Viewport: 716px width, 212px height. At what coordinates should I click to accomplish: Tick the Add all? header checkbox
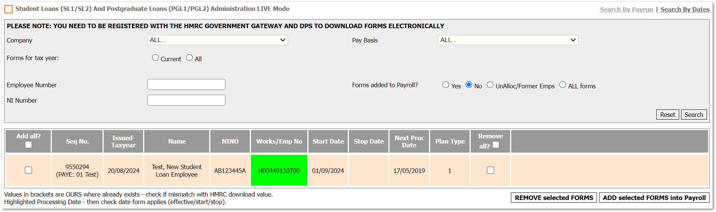[29, 145]
